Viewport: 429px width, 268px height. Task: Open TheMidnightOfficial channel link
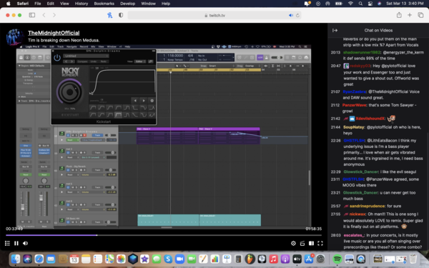pos(54,33)
